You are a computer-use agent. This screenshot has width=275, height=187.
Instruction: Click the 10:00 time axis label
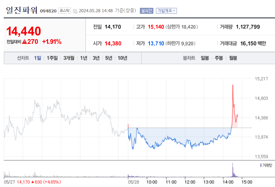pos(152,182)
